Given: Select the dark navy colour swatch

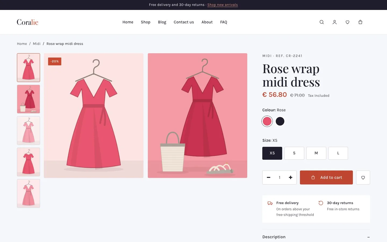Looking at the screenshot, I should (280, 121).
